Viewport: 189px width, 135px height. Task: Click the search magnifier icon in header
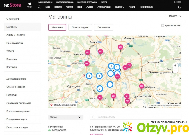click(39, 7)
